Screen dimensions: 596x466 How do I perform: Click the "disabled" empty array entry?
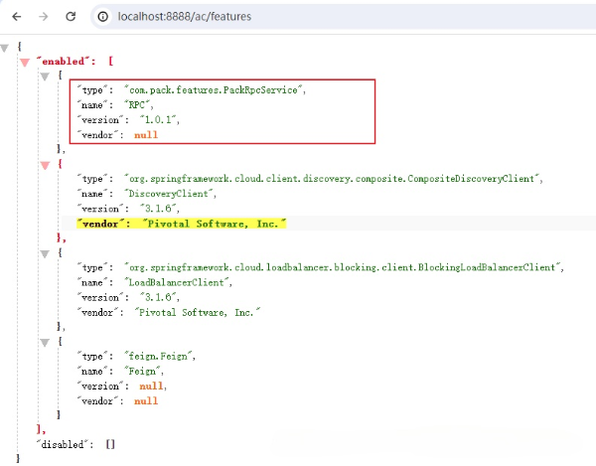tap(75, 444)
